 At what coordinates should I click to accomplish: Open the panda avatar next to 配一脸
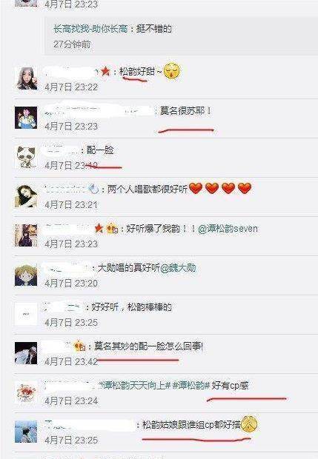point(26,157)
